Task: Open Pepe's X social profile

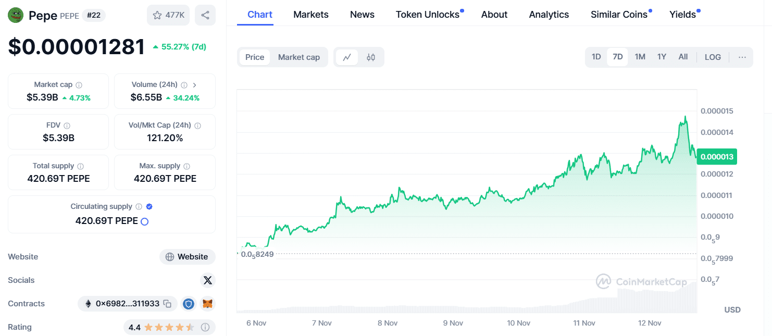Action: click(x=208, y=280)
